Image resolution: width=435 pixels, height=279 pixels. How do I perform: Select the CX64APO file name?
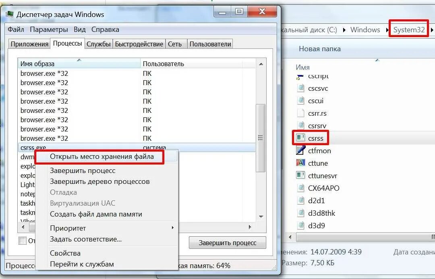323,188
